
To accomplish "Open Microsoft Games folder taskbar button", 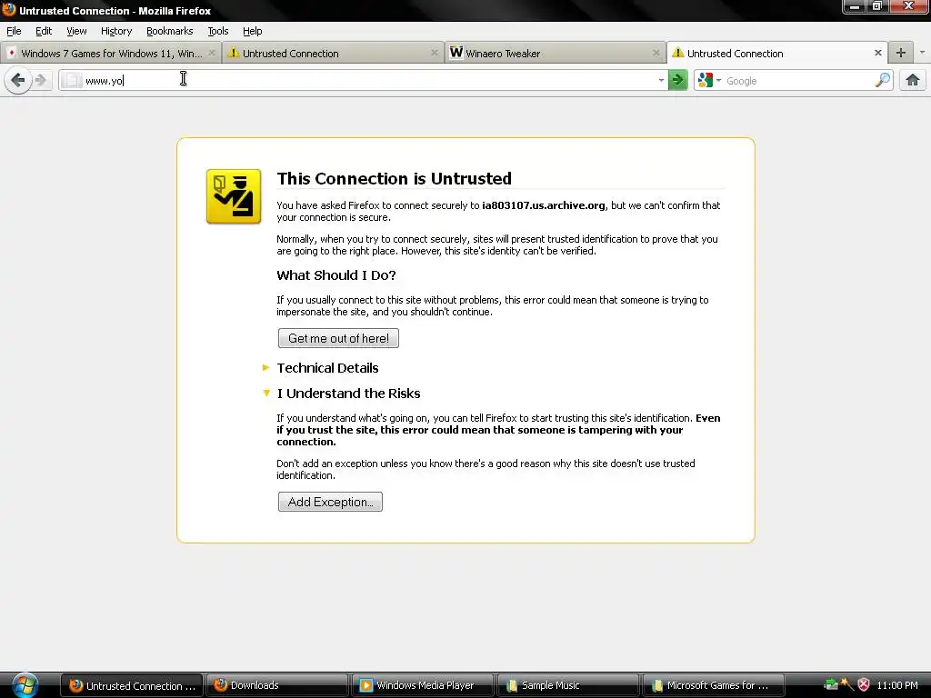I will coord(713,685).
